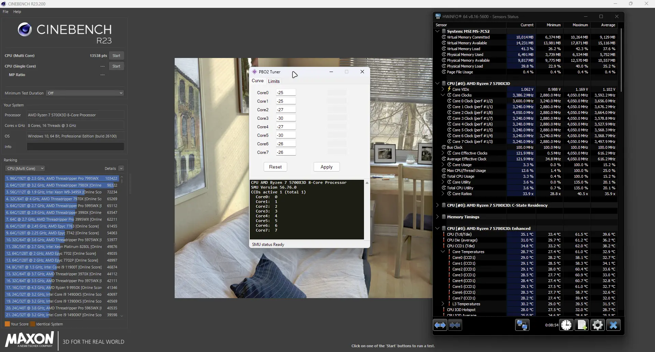The image size is (655, 352).
Task: Click the Cinebench logo sphere icon
Action: tap(25, 30)
